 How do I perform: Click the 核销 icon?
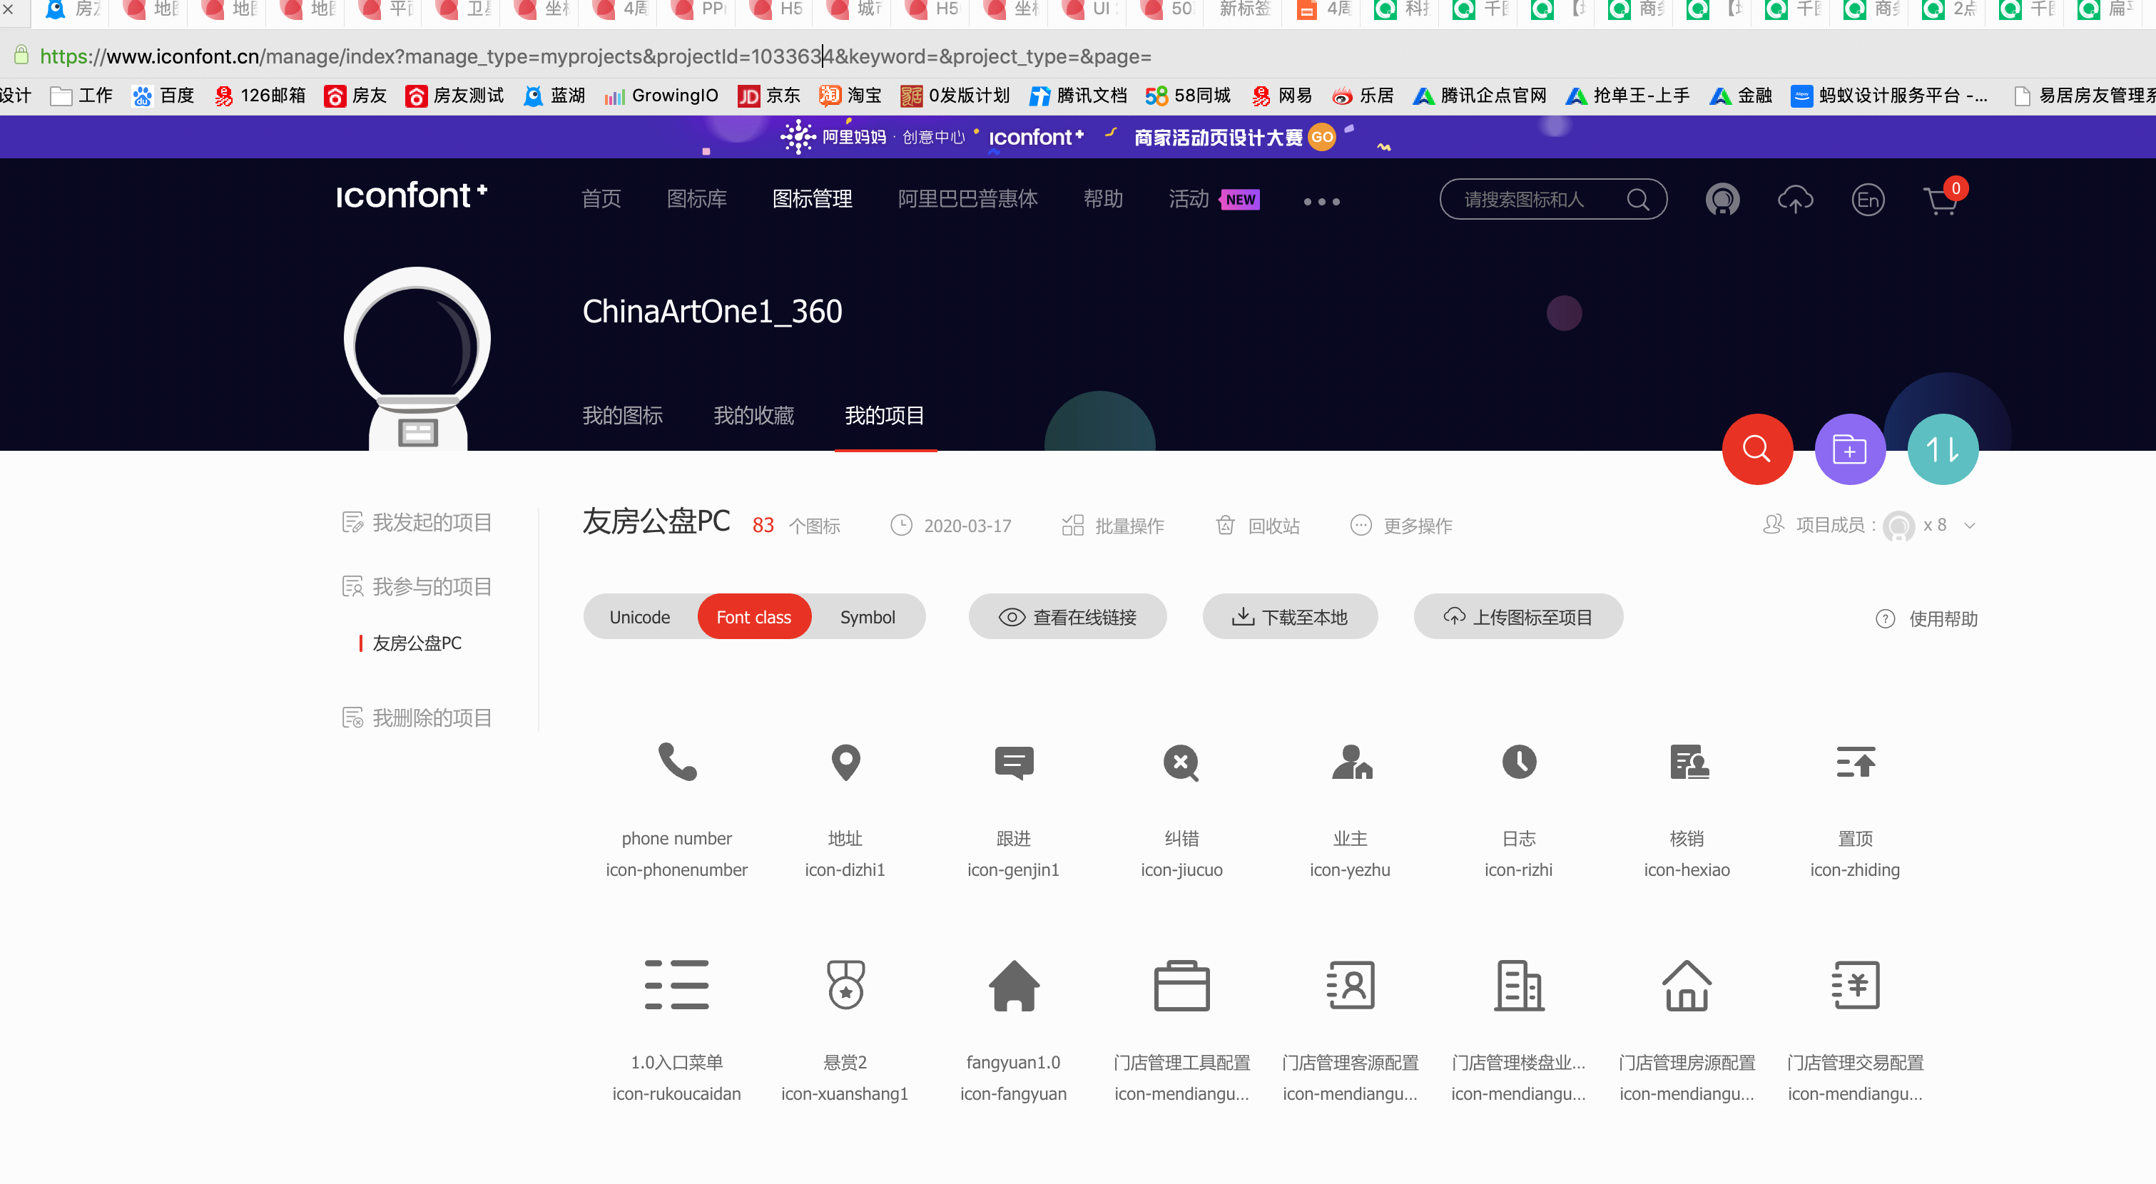pos(1688,762)
